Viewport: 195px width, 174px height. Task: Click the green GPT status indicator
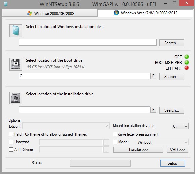[187, 57]
